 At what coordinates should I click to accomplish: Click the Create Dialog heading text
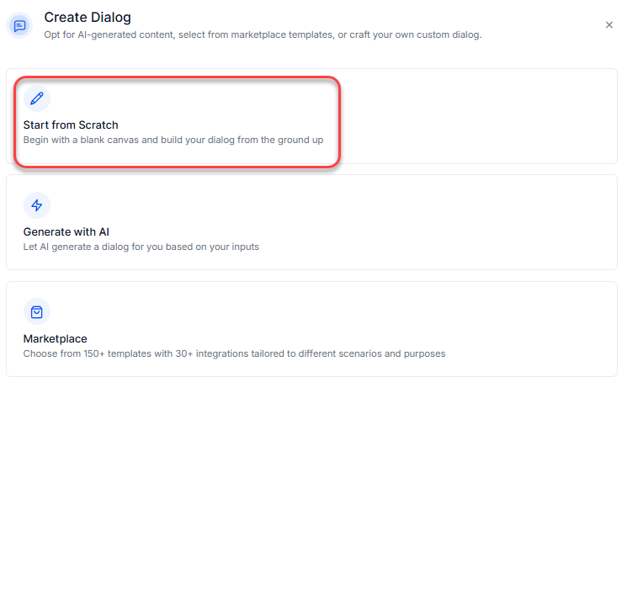coord(88,17)
